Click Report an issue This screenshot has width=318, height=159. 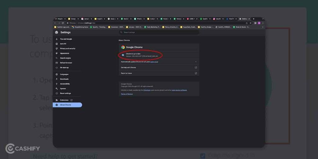(159, 73)
